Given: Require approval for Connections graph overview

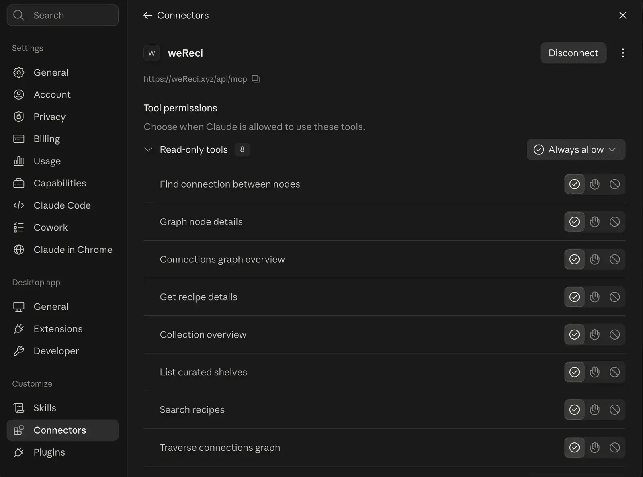Looking at the screenshot, I should 594,259.
